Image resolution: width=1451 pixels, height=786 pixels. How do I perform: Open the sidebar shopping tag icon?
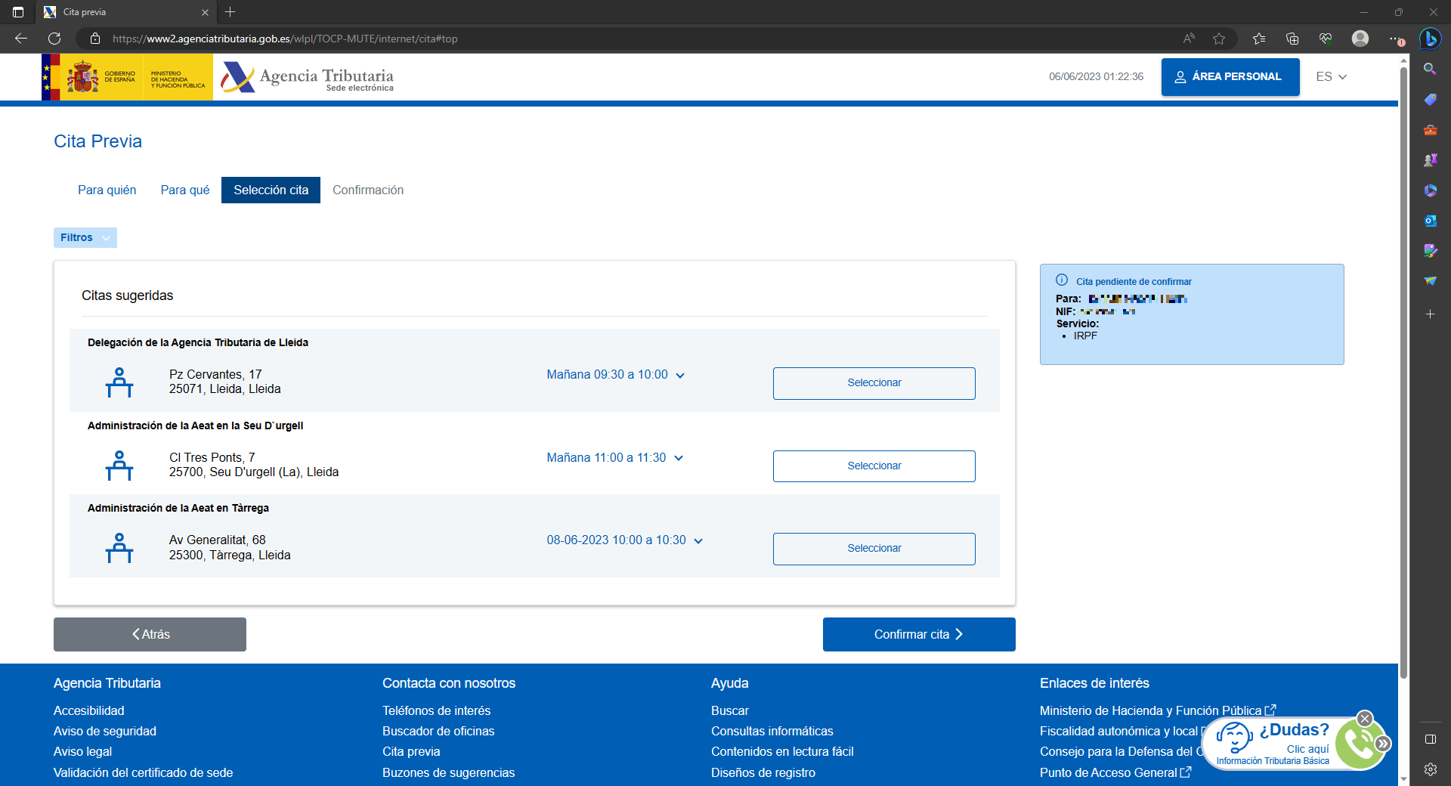pos(1430,100)
